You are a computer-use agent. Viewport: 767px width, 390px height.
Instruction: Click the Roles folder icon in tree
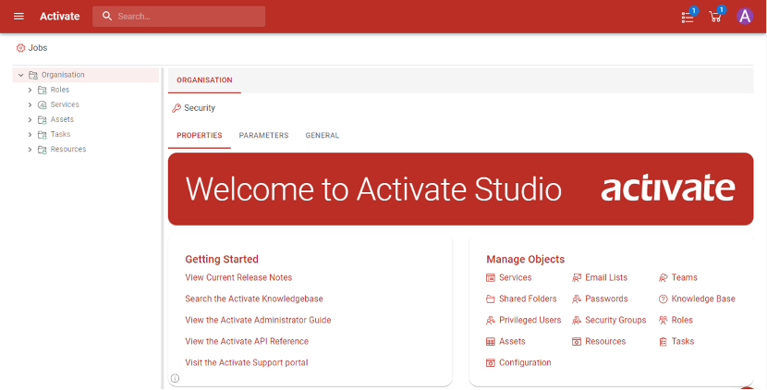(x=43, y=90)
